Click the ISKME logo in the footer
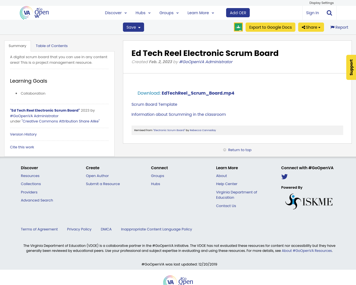The image size is (356, 285). [309, 201]
